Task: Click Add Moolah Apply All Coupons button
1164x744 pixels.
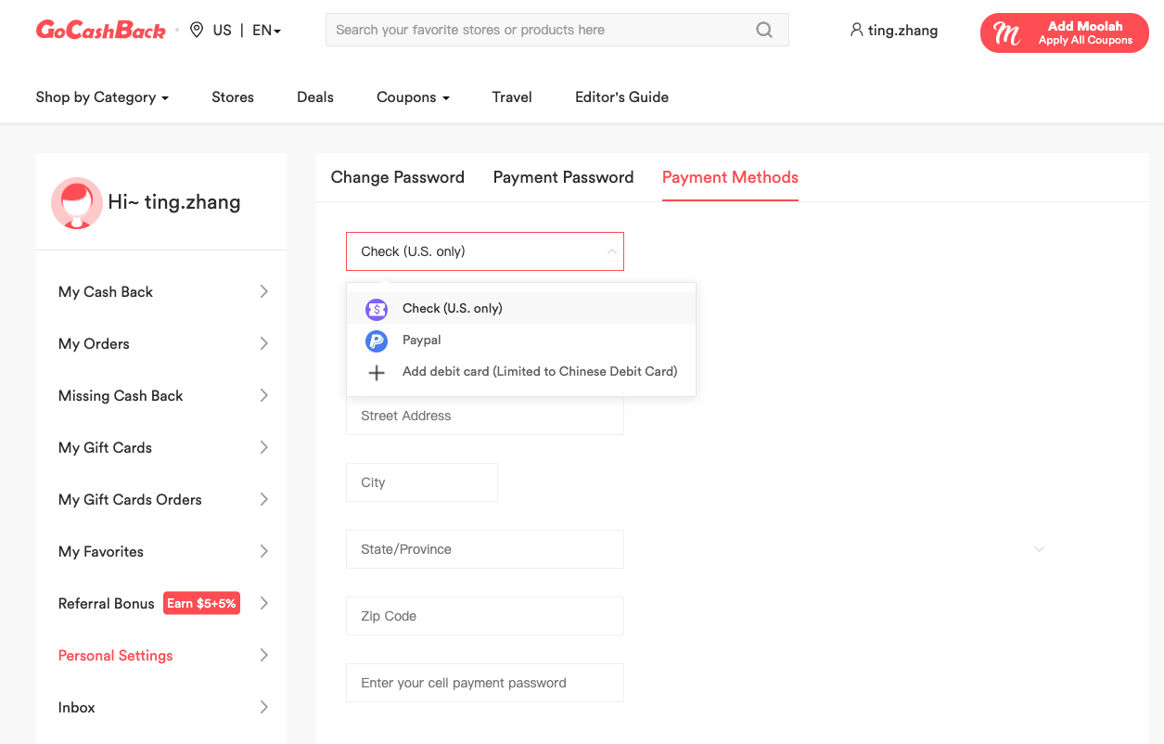Action: click(1064, 33)
